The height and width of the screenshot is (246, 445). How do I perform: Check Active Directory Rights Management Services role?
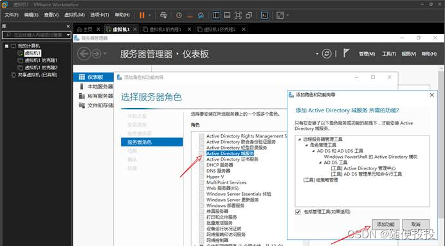click(x=201, y=136)
